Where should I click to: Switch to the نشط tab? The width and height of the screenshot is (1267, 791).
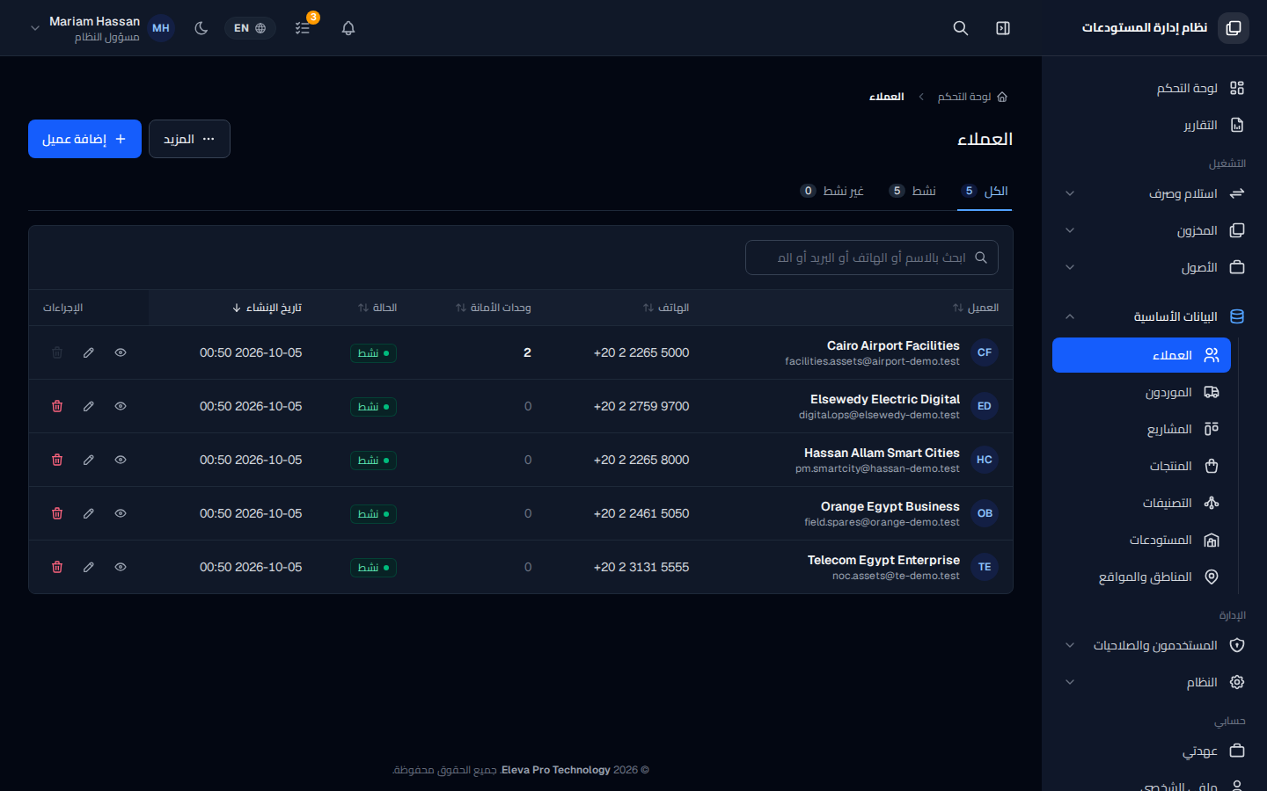pos(912,191)
